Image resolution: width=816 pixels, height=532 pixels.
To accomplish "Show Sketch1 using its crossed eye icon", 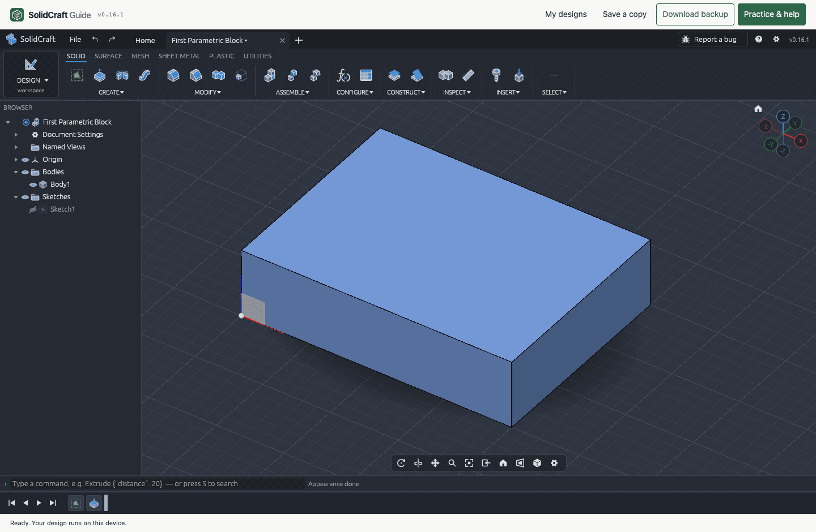I will coord(33,209).
